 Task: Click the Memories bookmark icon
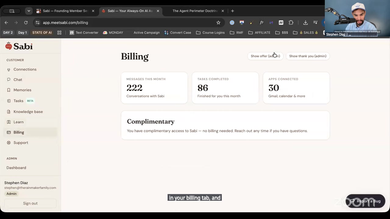9,90
